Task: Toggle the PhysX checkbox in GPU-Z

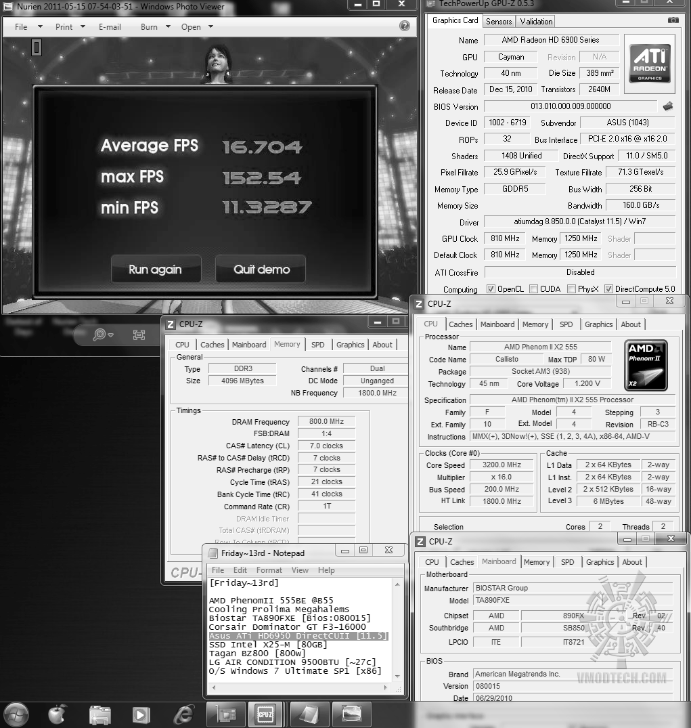Action: 571,288
